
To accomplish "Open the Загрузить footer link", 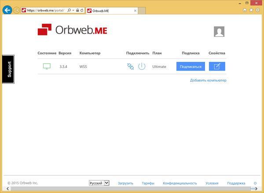I will click(x=125, y=183).
